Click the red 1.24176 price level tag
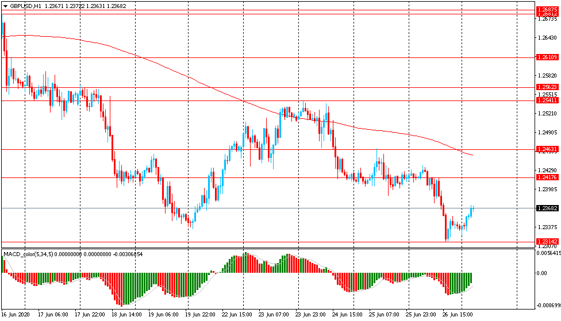The height and width of the screenshot is (321, 561). click(547, 177)
